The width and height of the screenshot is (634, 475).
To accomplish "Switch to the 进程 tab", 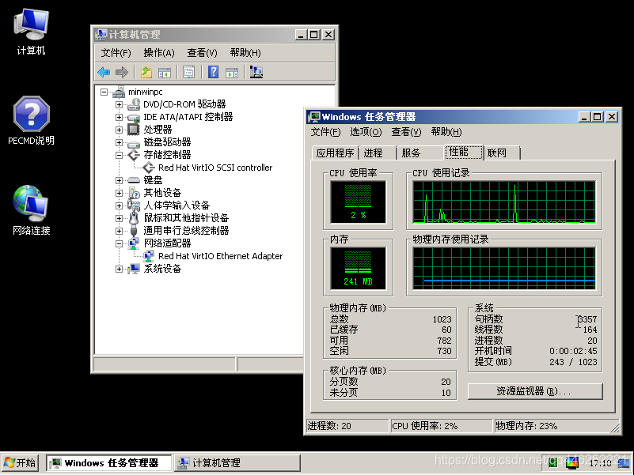I will coord(377,153).
